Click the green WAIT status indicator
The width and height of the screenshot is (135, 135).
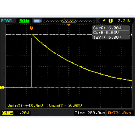pyautogui.click(x=24, y=21)
